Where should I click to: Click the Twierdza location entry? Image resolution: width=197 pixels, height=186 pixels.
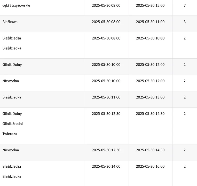(10, 134)
